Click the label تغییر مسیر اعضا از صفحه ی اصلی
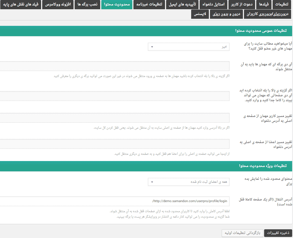The width and height of the screenshot is (293, 238). pos(266,144)
